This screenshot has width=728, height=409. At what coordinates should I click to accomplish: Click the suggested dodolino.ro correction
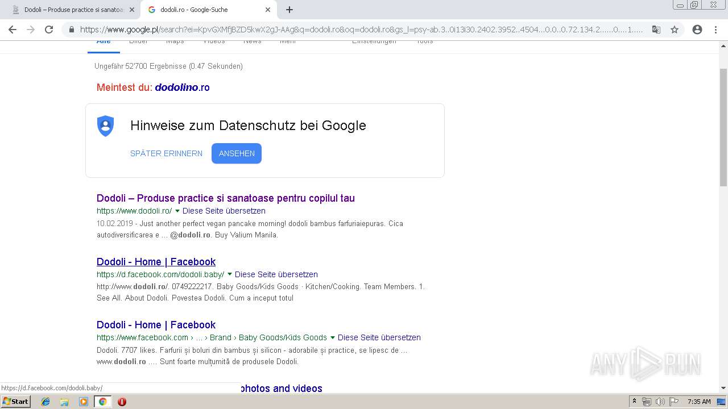click(x=182, y=87)
